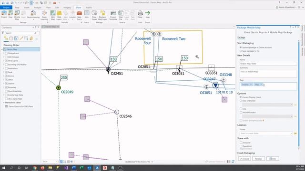The width and height of the screenshot is (305, 171).
Task: Expand the Wire Layers group
Action: click(x=4, y=61)
